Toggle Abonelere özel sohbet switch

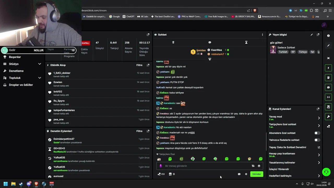point(317,133)
